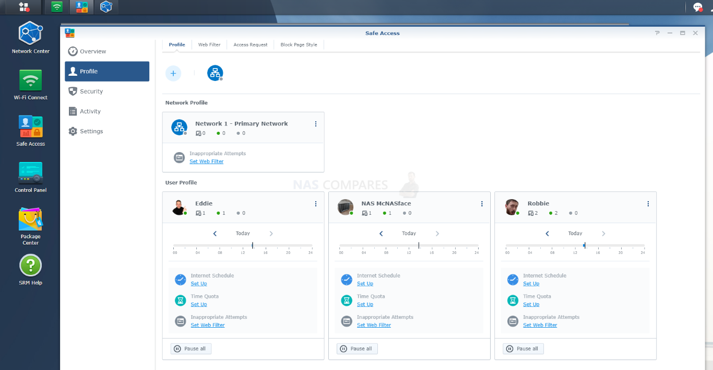Open Activity in the sidebar

click(107, 111)
